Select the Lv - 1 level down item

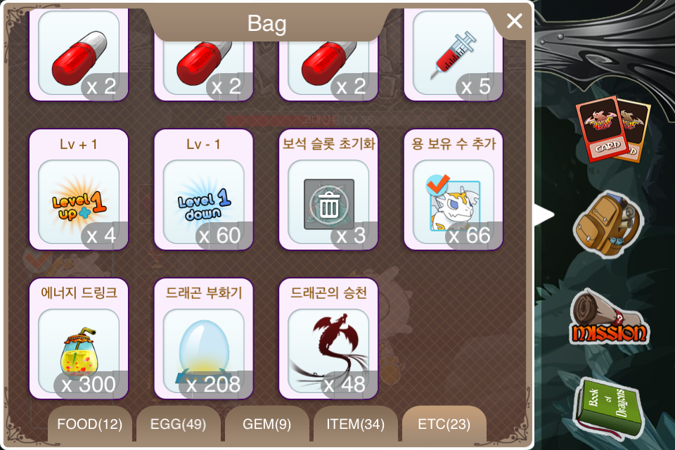[x=204, y=189]
